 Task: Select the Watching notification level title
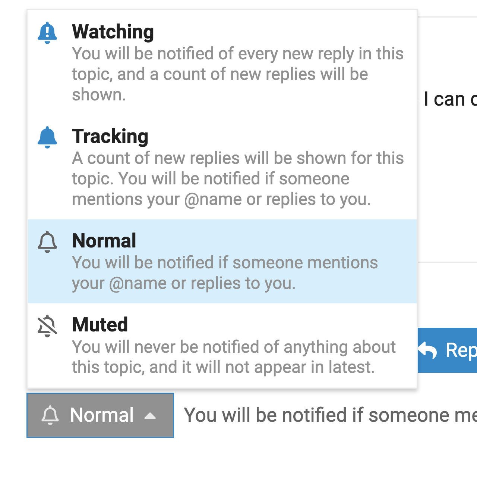coord(113,32)
